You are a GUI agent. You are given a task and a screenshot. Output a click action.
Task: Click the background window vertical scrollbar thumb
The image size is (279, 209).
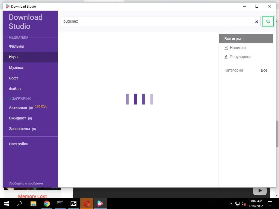pyautogui.click(x=277, y=134)
